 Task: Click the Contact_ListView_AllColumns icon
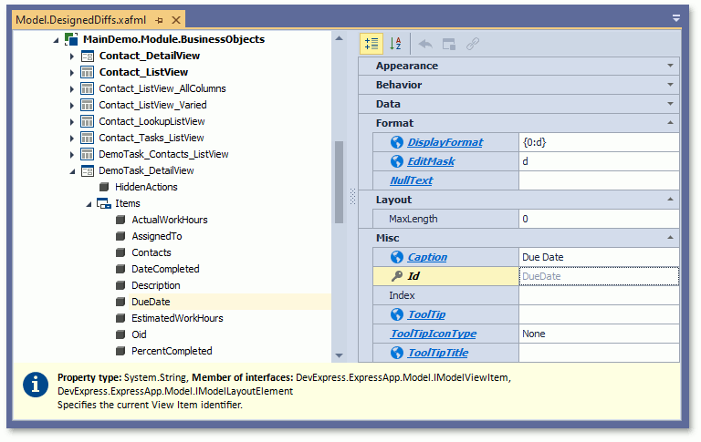click(88, 88)
